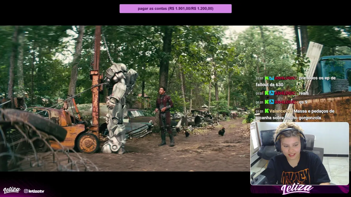Viewport: 351px width, 197px height.
Task: Click the 'letizatv' Instagram handle text
Action: [x=36, y=191]
